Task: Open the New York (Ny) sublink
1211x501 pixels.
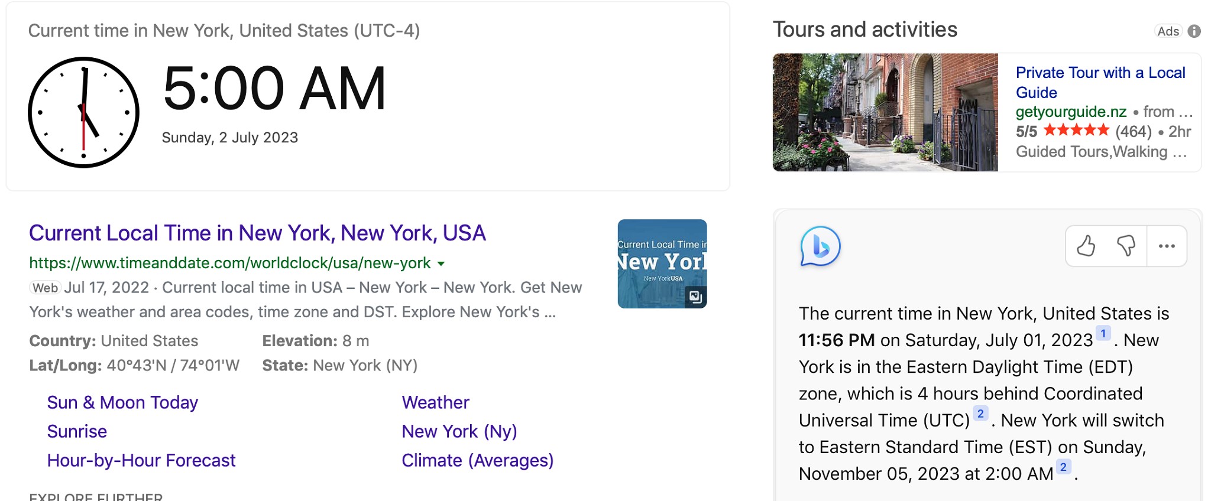Action: point(459,431)
